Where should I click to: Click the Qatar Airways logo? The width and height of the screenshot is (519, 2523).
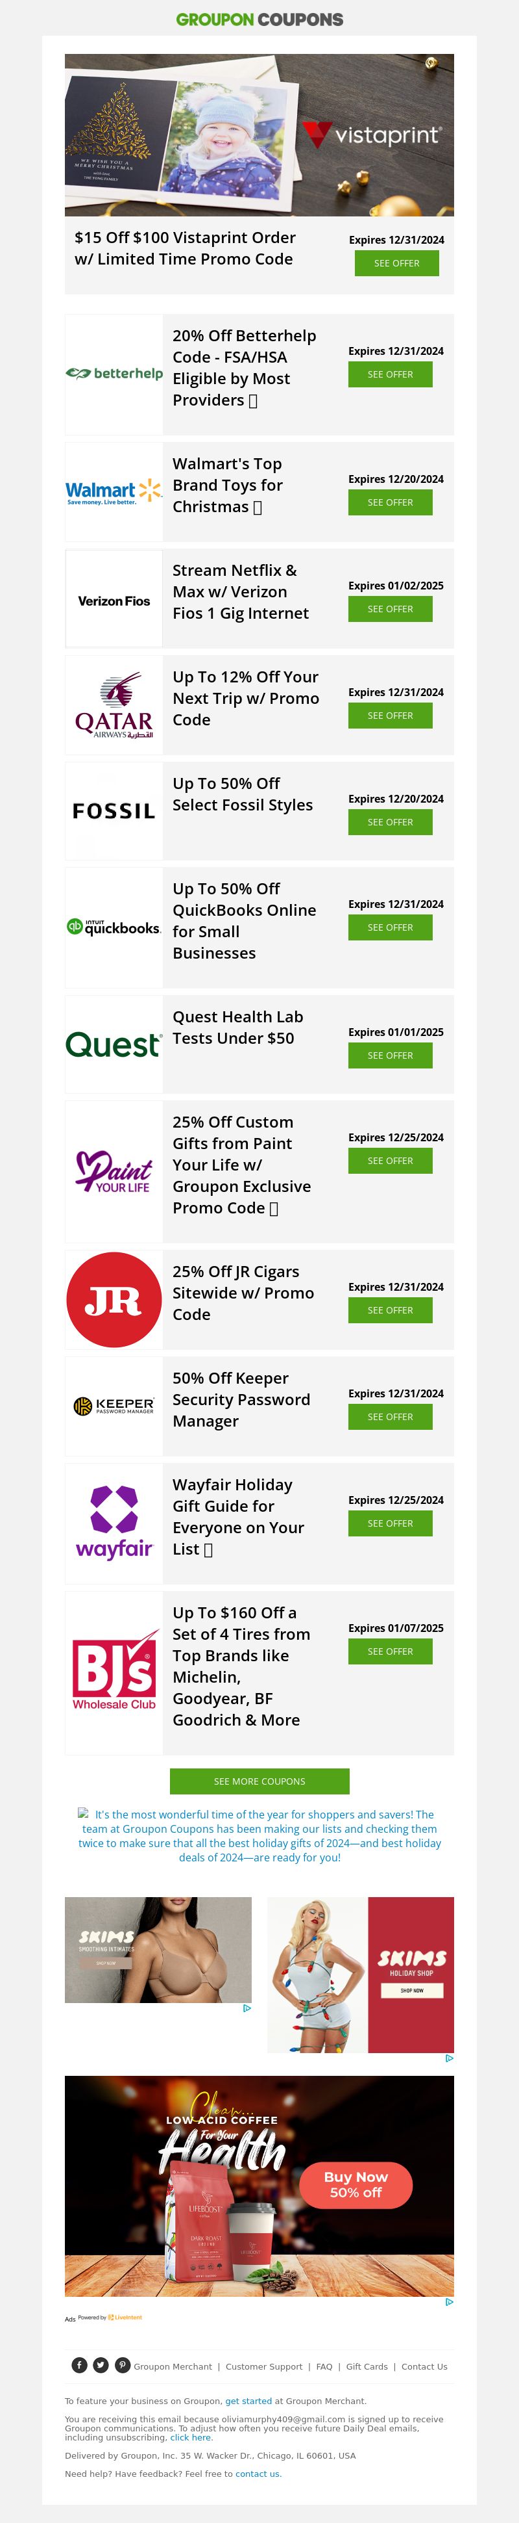pyautogui.click(x=114, y=705)
